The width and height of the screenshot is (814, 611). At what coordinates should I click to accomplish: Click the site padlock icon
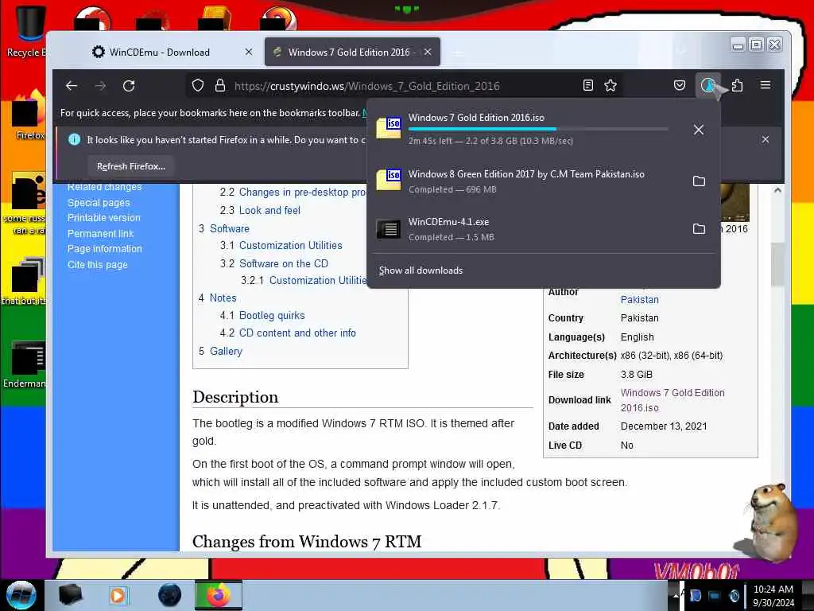tap(220, 86)
